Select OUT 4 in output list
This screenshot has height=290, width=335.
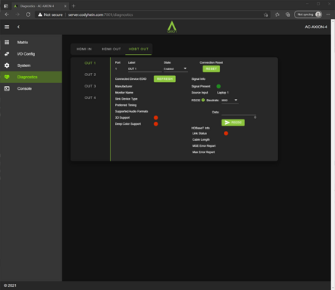(90, 97)
